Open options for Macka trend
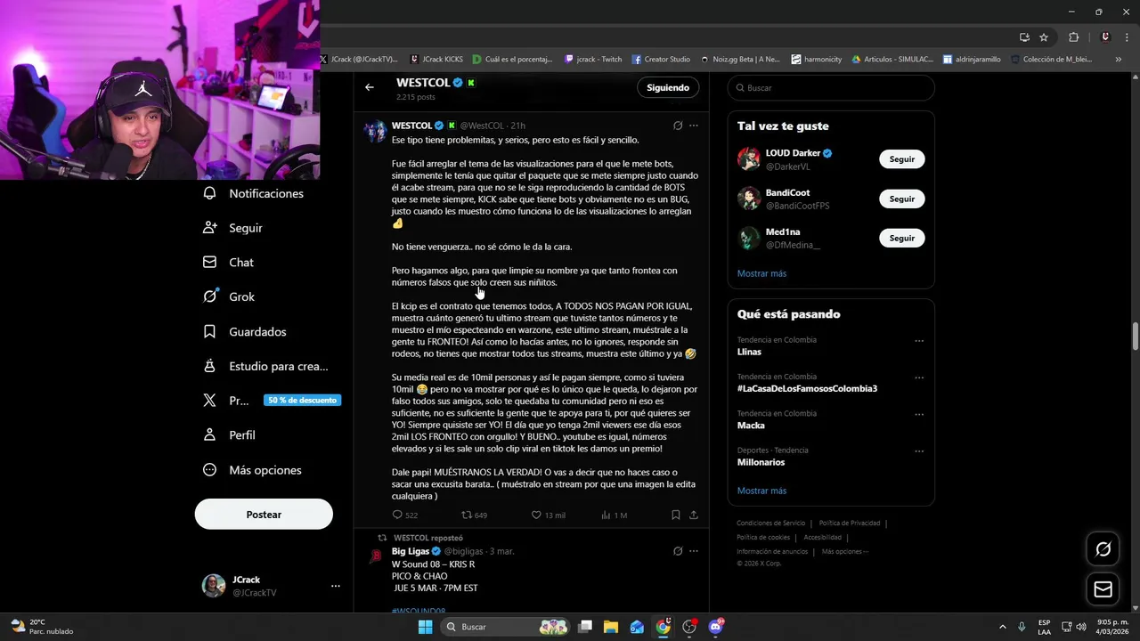 (919, 415)
